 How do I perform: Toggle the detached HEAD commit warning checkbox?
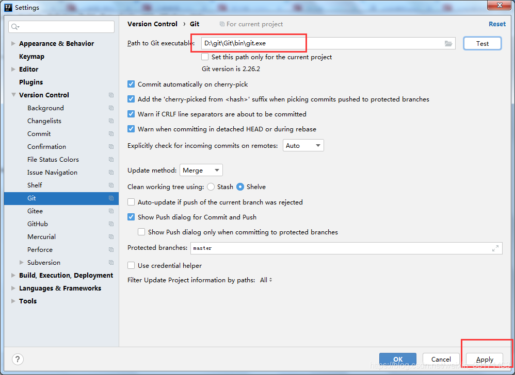pyautogui.click(x=131, y=129)
